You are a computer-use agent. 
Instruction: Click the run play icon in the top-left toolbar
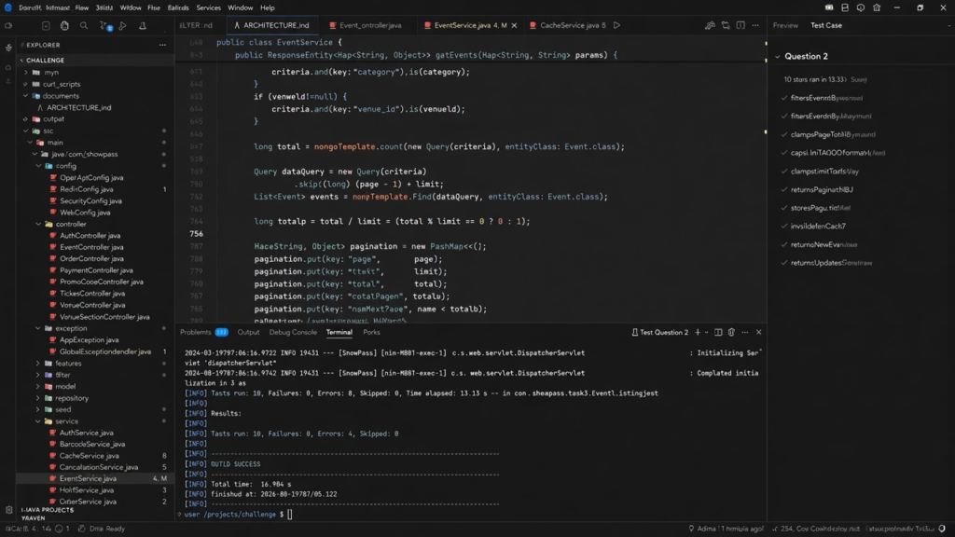point(123,25)
